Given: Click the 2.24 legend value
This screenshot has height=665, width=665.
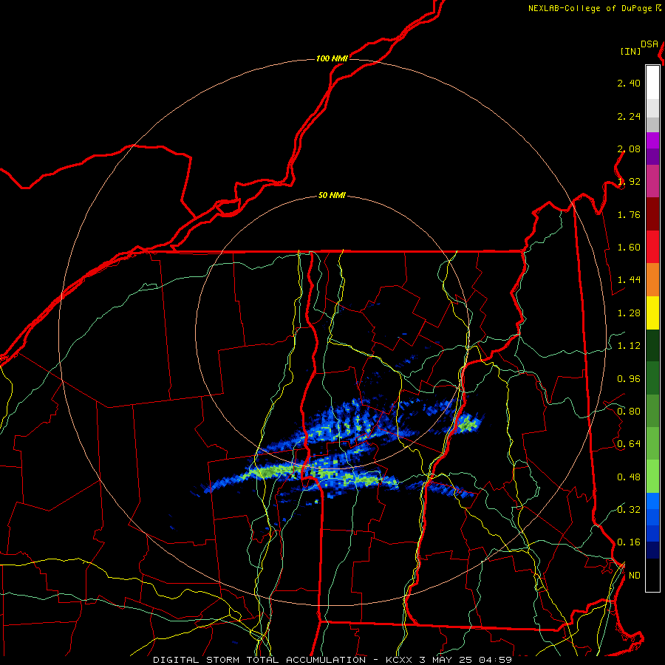Looking at the screenshot, I should (629, 116).
